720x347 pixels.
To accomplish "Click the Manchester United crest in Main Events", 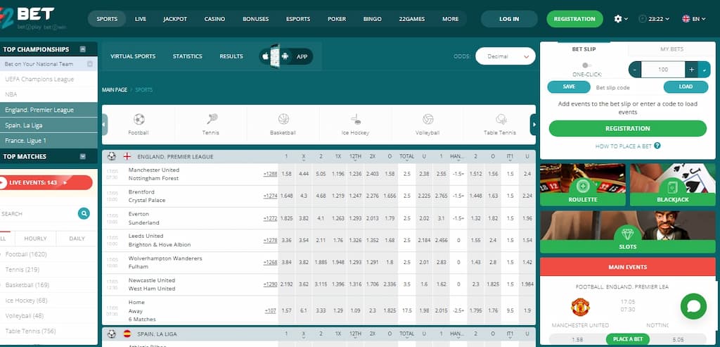I will coord(580,307).
